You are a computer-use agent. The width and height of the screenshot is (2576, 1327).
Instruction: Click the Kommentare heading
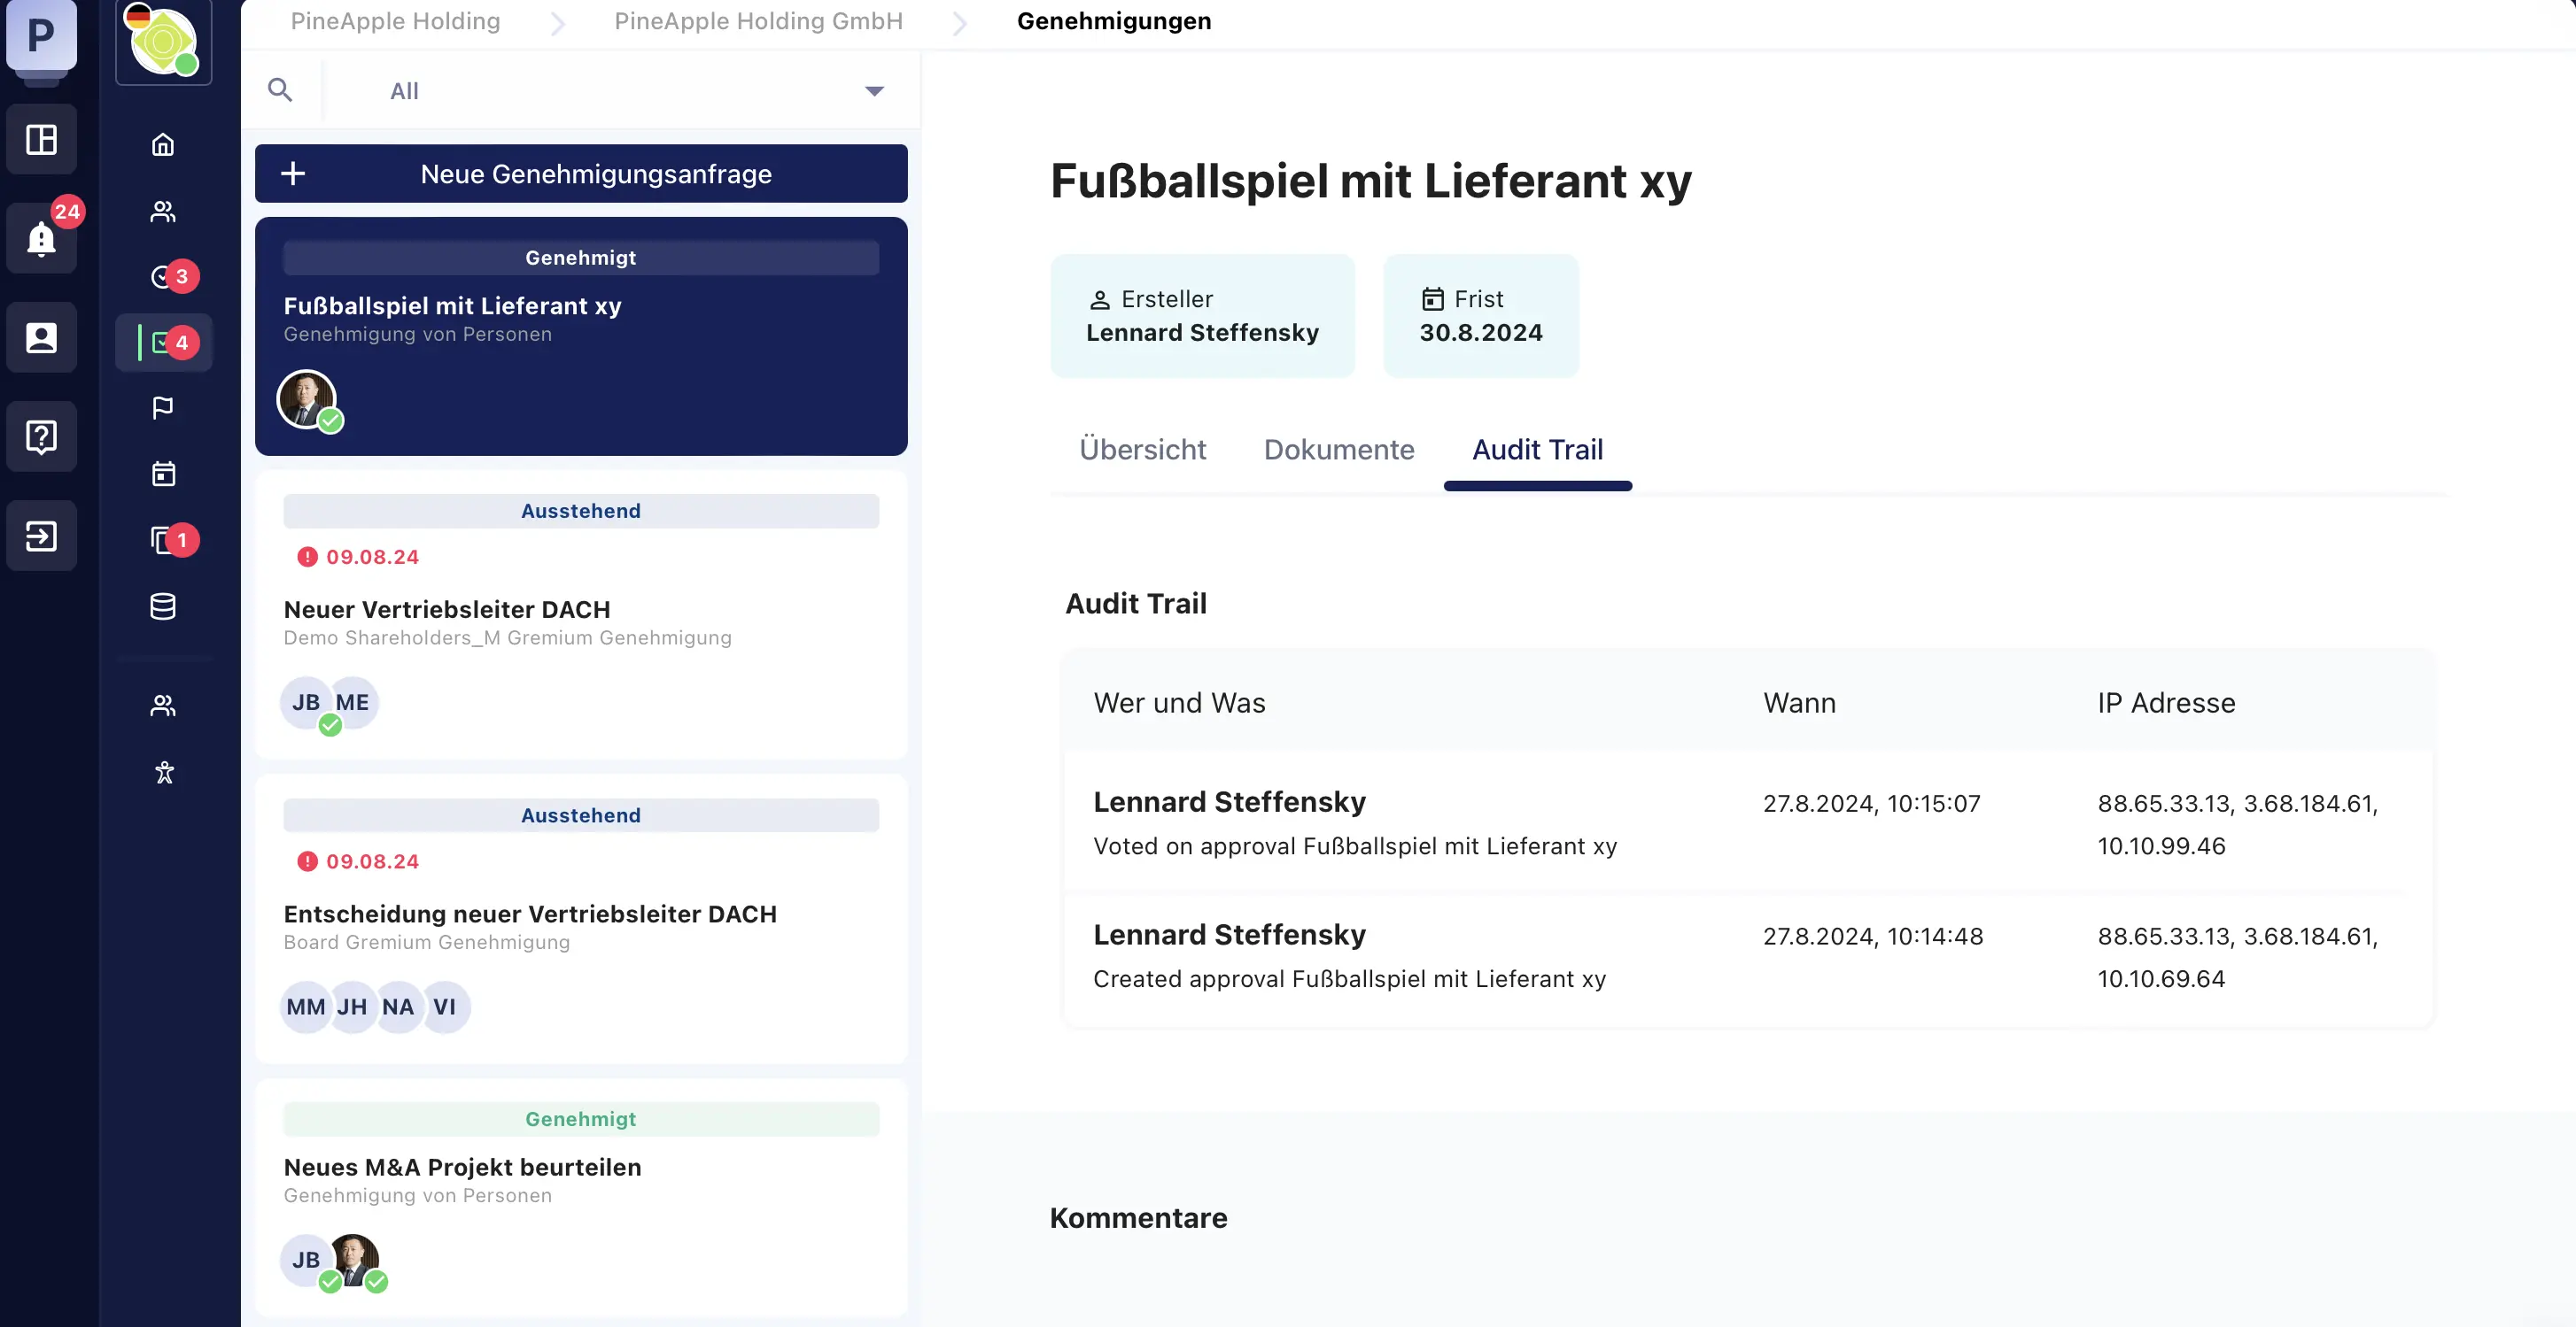click(1138, 1218)
